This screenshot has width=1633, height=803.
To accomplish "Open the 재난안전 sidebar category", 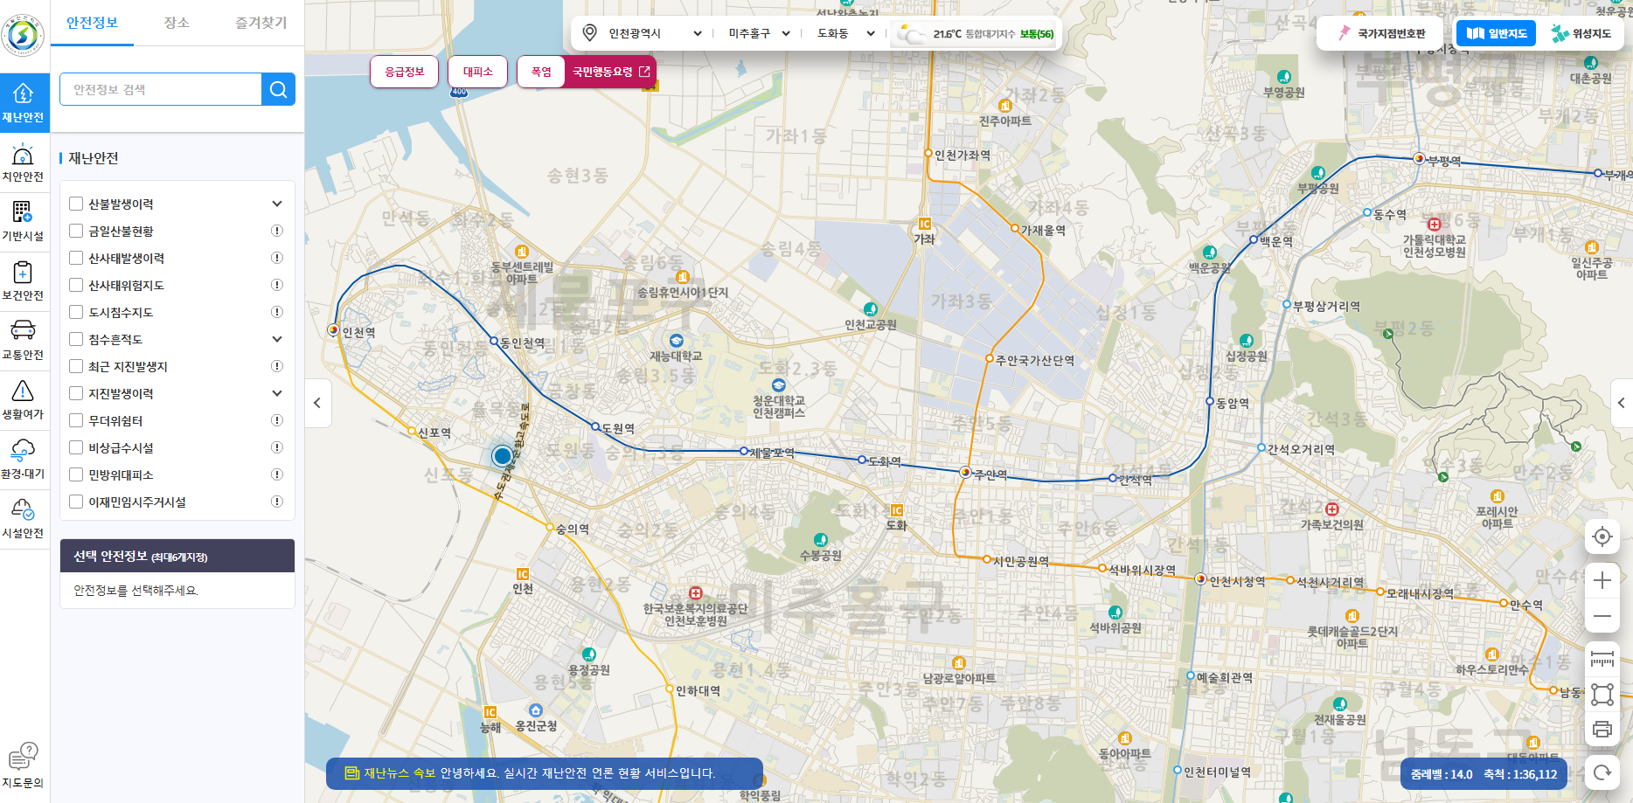I will pos(24,103).
